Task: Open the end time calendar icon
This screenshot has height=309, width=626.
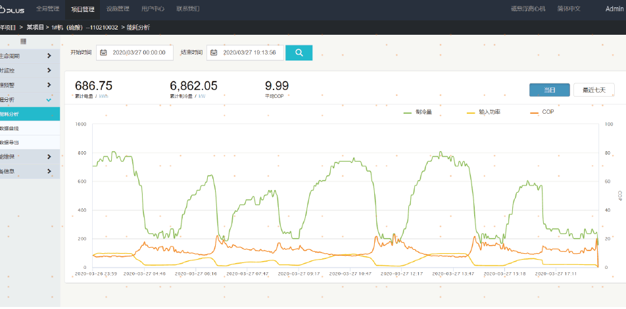Action: 214,53
